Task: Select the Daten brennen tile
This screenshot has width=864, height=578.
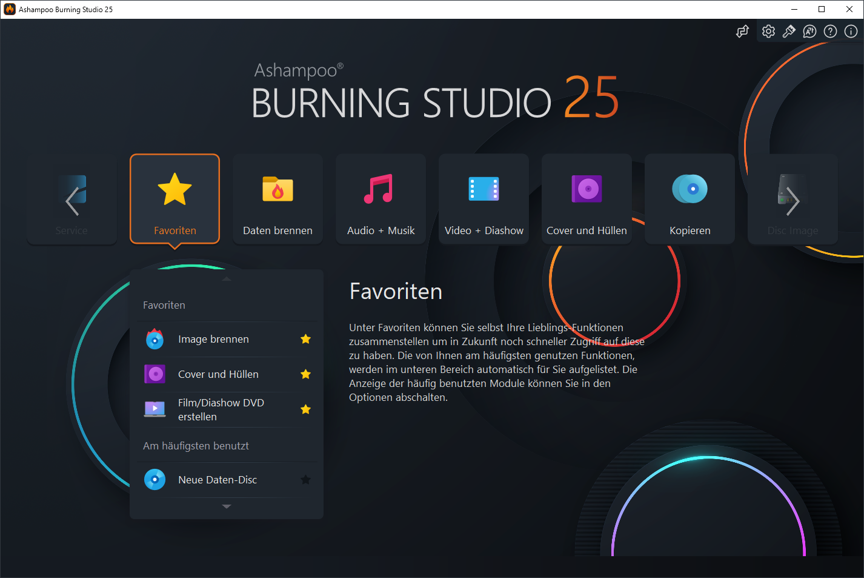Action: click(277, 199)
